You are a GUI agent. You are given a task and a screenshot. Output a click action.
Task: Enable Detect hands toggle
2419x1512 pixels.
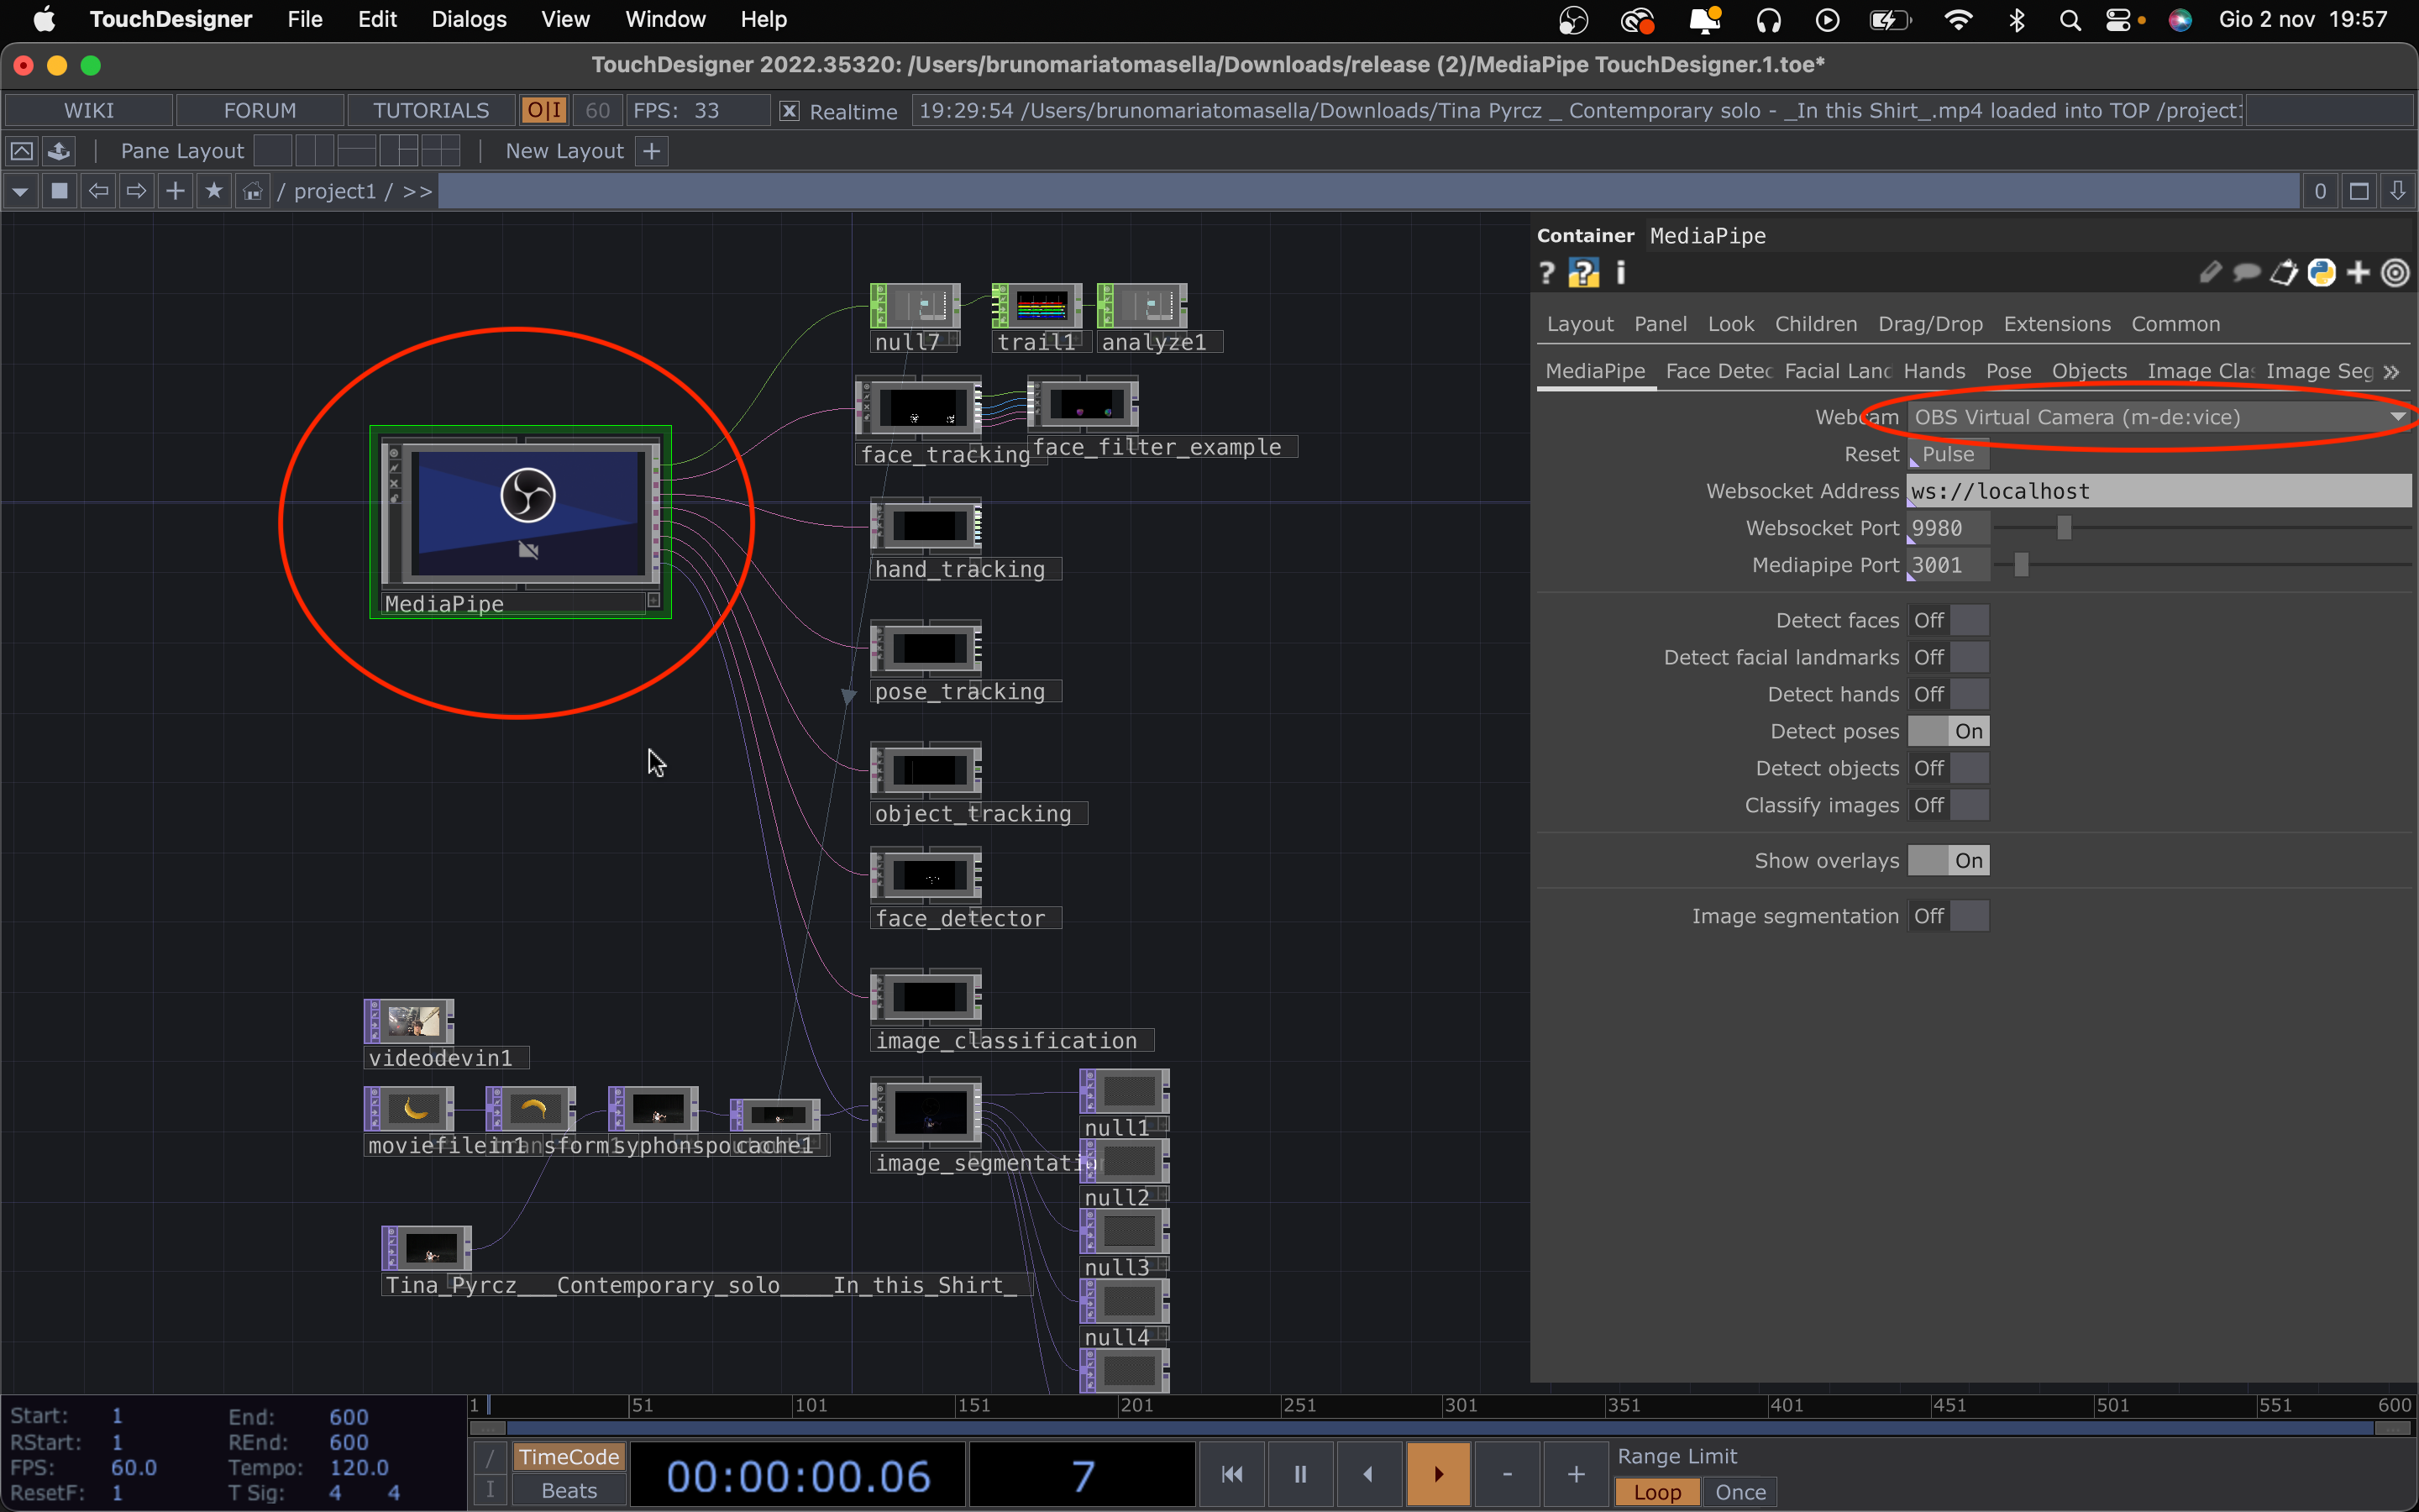[1948, 694]
